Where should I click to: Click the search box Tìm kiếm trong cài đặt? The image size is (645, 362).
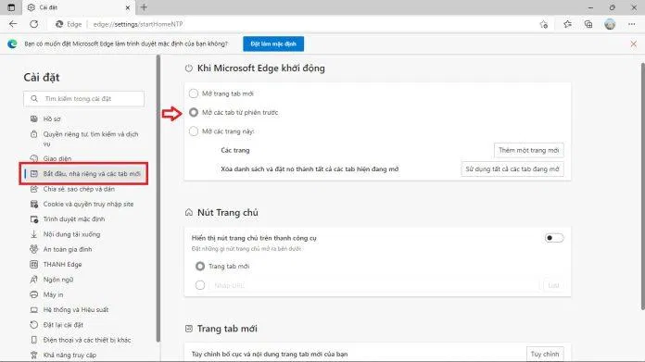coord(84,99)
